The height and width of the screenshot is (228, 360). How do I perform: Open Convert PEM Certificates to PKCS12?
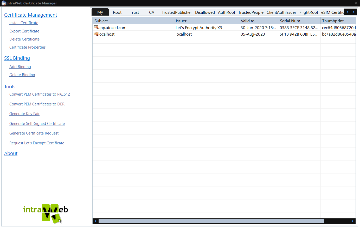[x=40, y=94]
